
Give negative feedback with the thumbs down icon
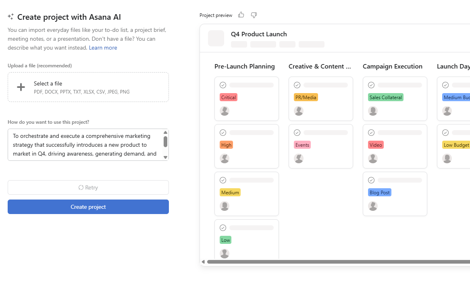point(254,15)
